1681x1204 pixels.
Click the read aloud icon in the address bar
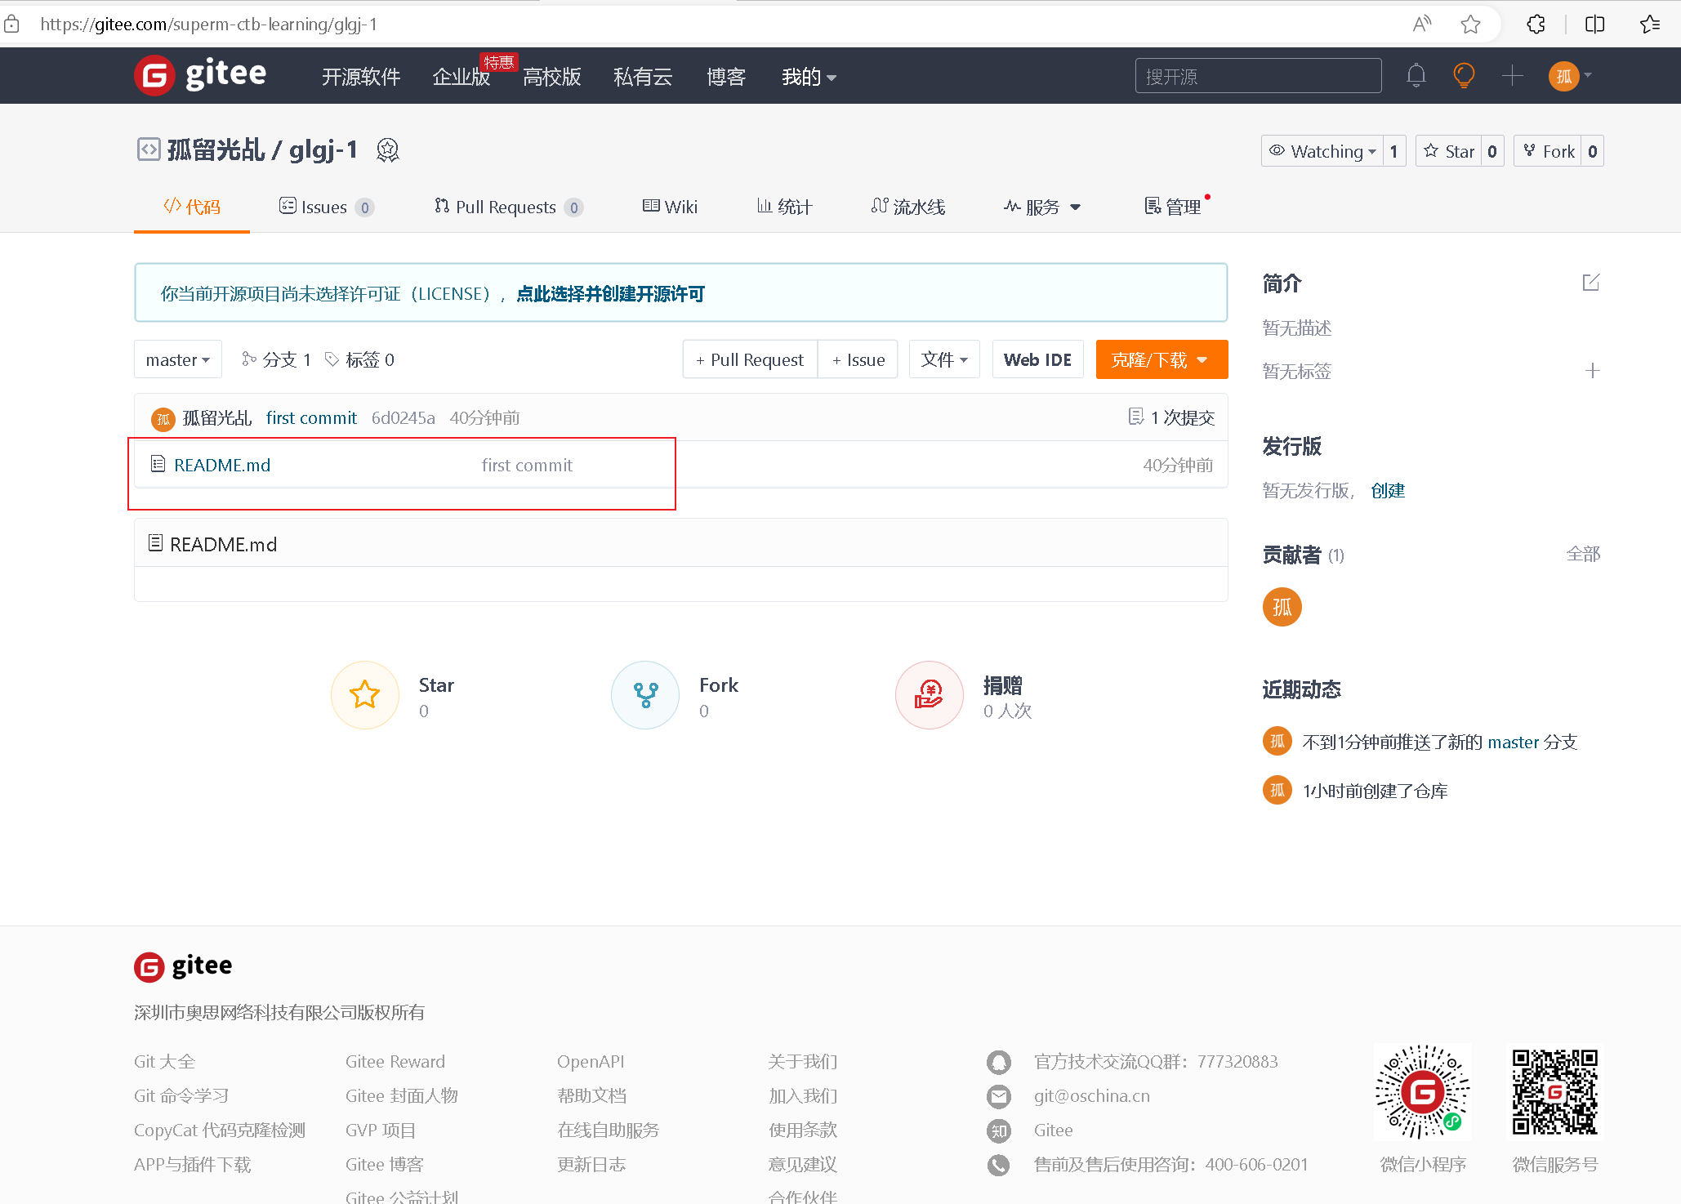[1422, 25]
